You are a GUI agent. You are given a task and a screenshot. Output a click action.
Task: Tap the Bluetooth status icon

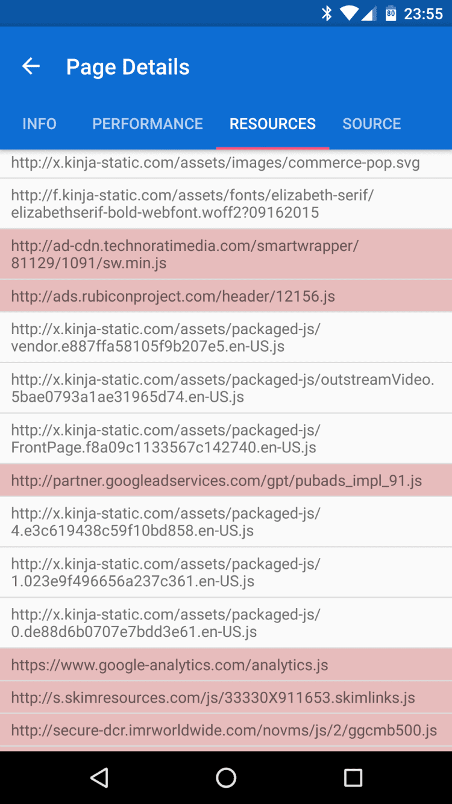click(327, 13)
